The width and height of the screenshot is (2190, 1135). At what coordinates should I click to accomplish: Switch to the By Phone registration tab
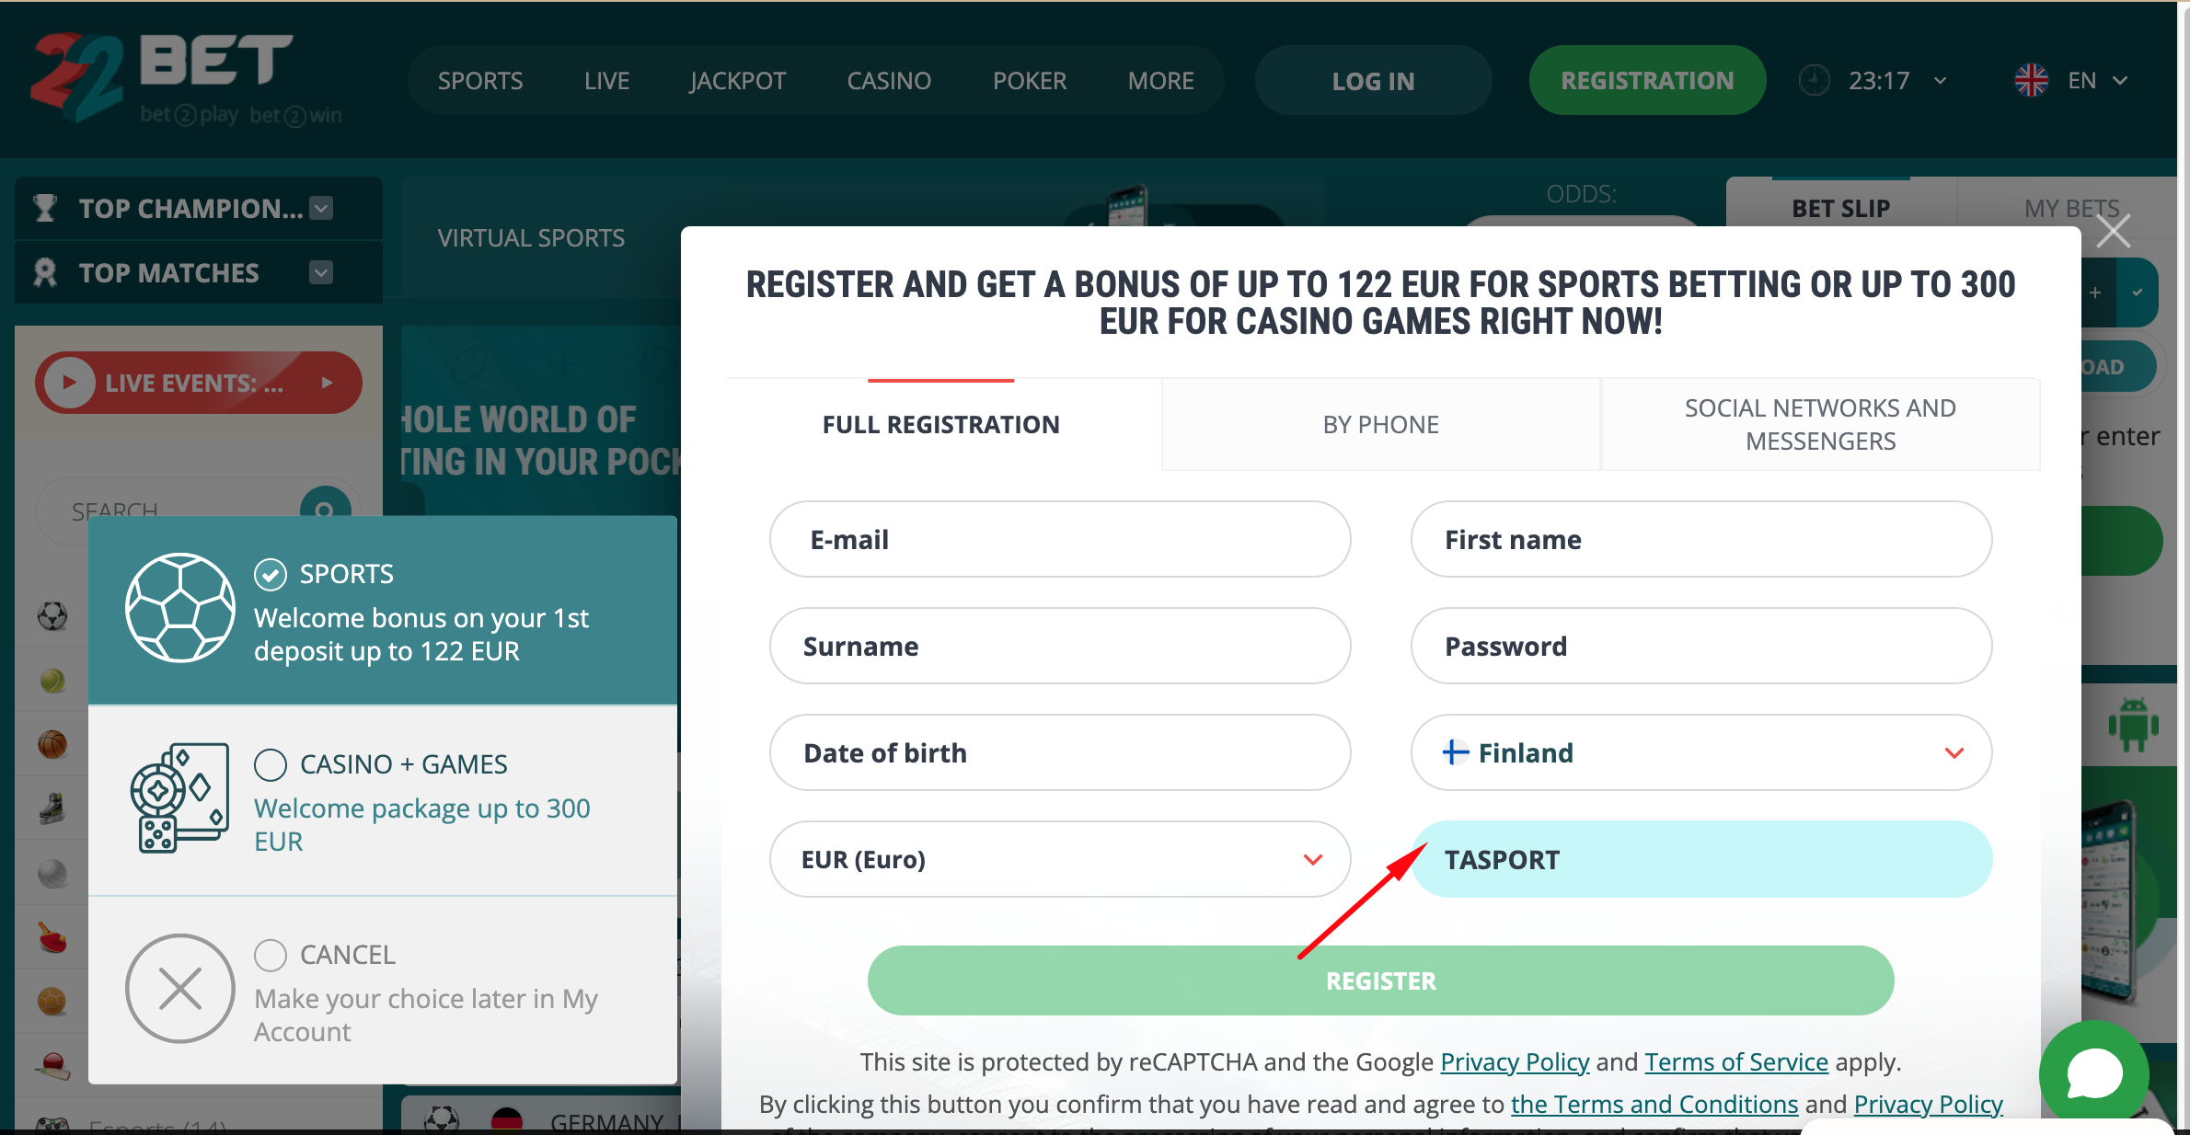(x=1380, y=425)
